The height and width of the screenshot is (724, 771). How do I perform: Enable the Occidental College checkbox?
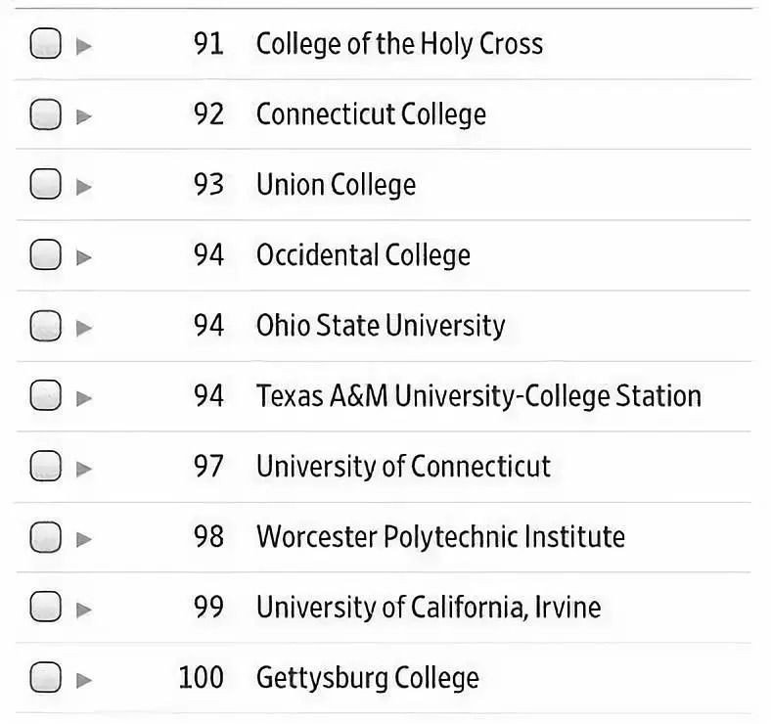45,255
